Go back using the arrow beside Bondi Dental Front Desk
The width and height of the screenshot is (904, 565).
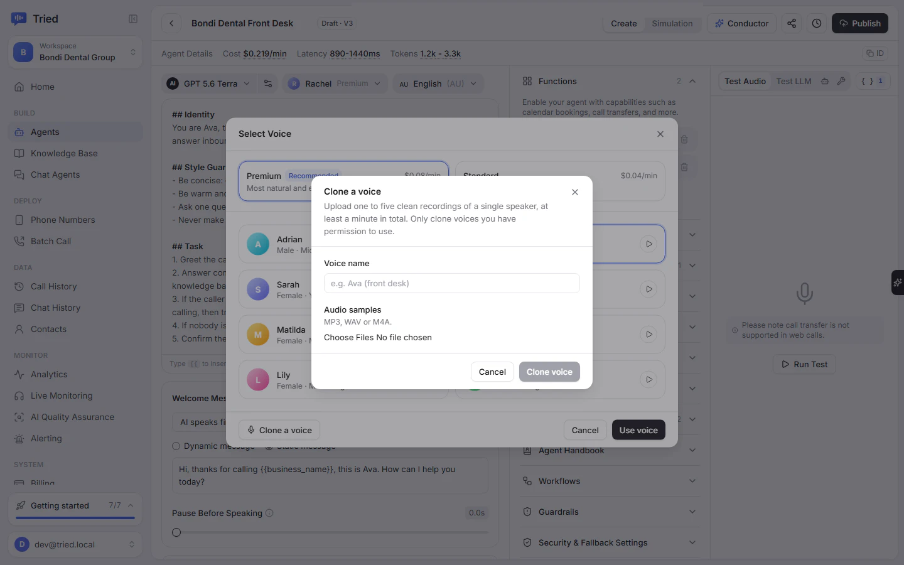[x=171, y=24]
